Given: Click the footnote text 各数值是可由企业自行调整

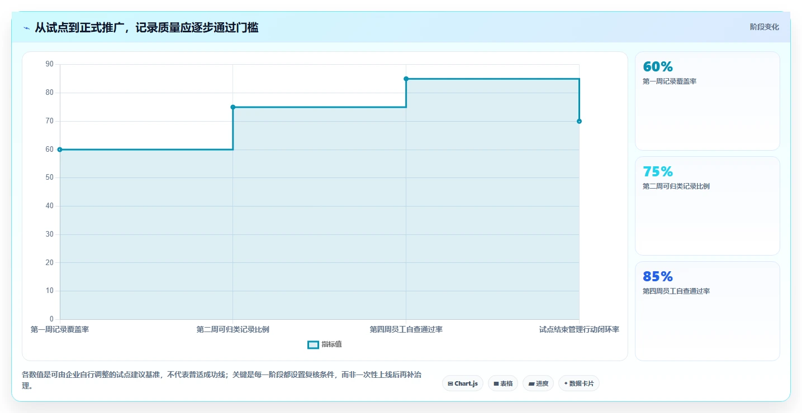Looking at the screenshot, I should (x=221, y=380).
